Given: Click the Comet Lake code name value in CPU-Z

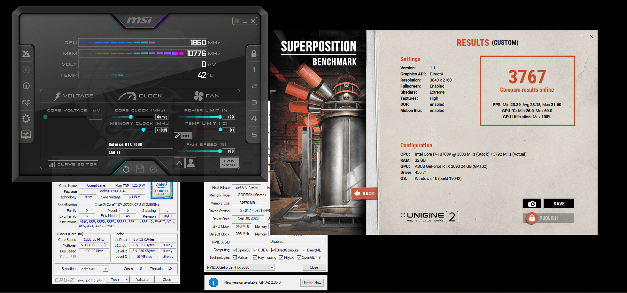Looking at the screenshot, I should point(96,185).
